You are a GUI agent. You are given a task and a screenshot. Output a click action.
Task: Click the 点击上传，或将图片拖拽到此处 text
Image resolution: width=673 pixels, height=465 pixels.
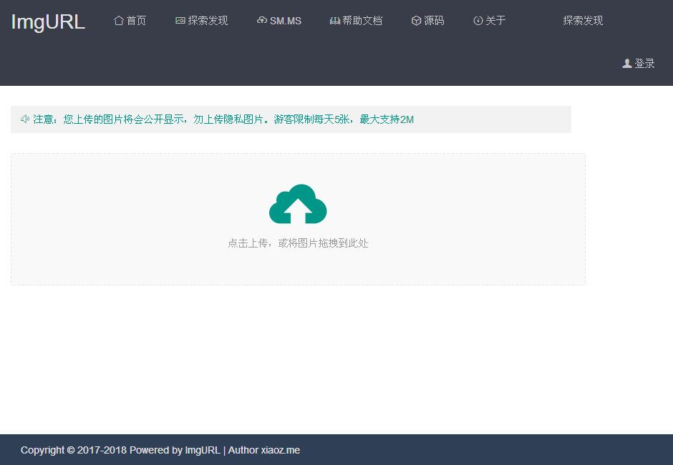(x=298, y=243)
